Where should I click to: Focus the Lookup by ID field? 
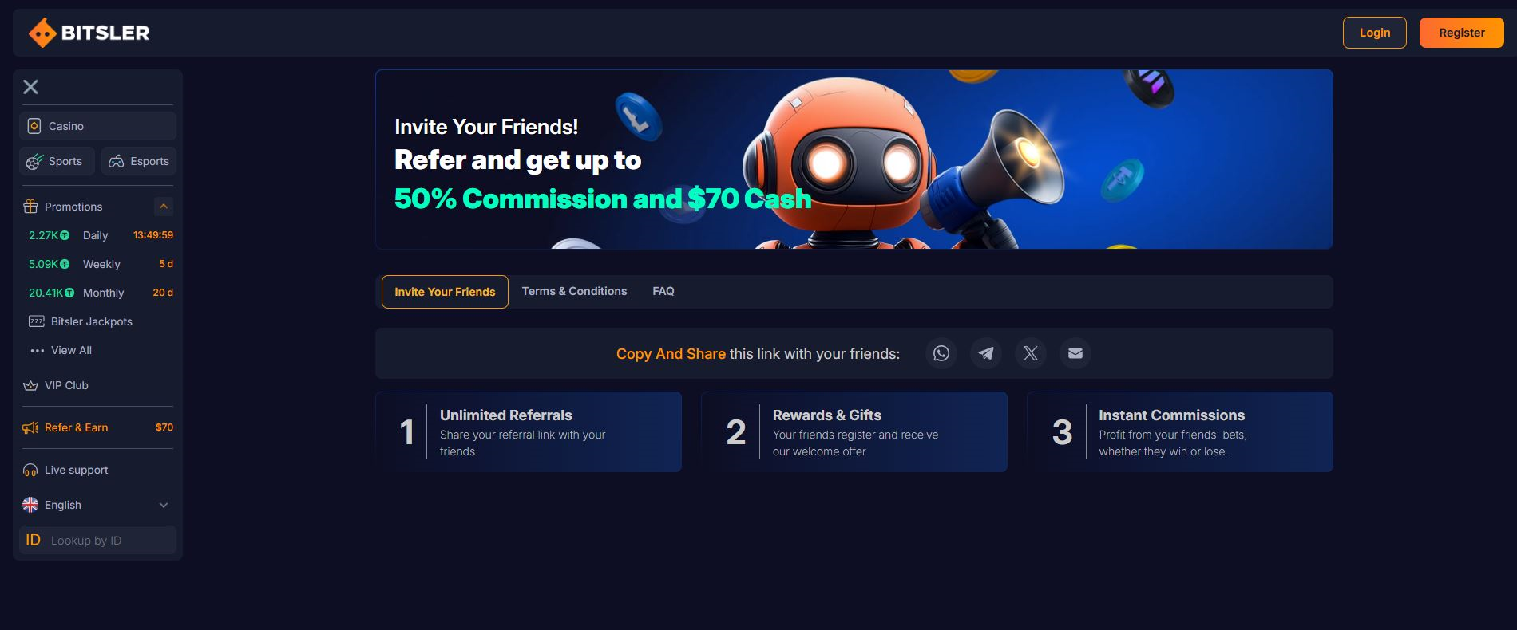97,540
